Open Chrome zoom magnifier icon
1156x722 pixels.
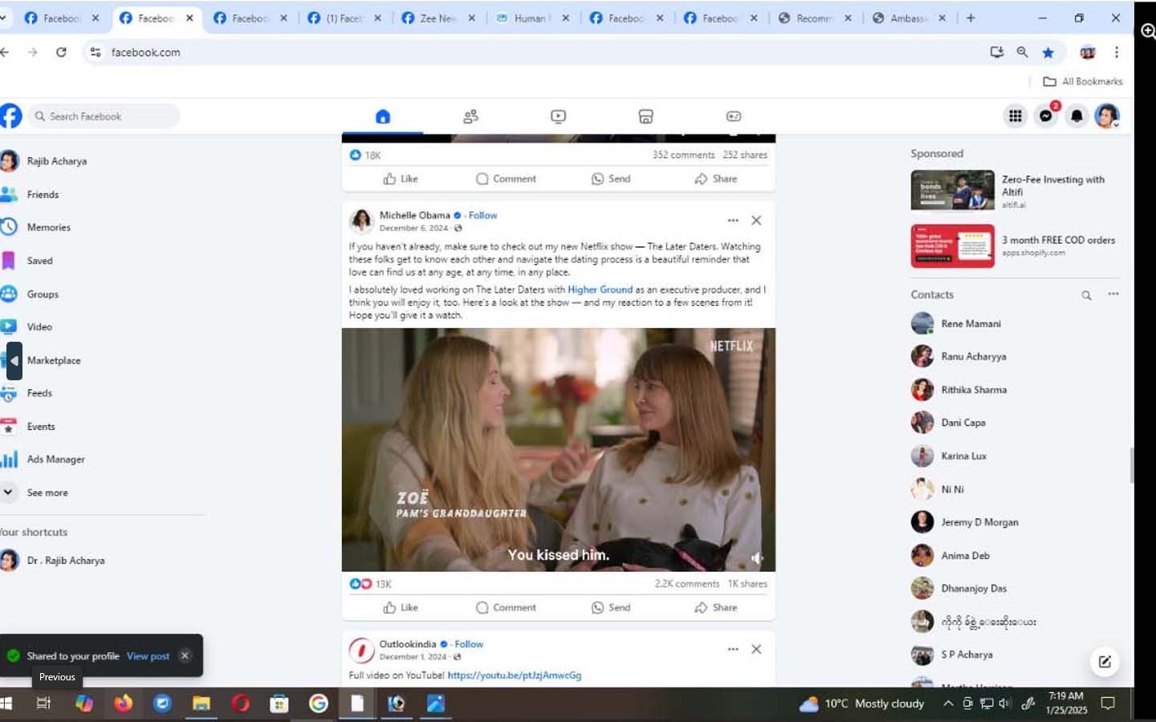(x=1022, y=52)
